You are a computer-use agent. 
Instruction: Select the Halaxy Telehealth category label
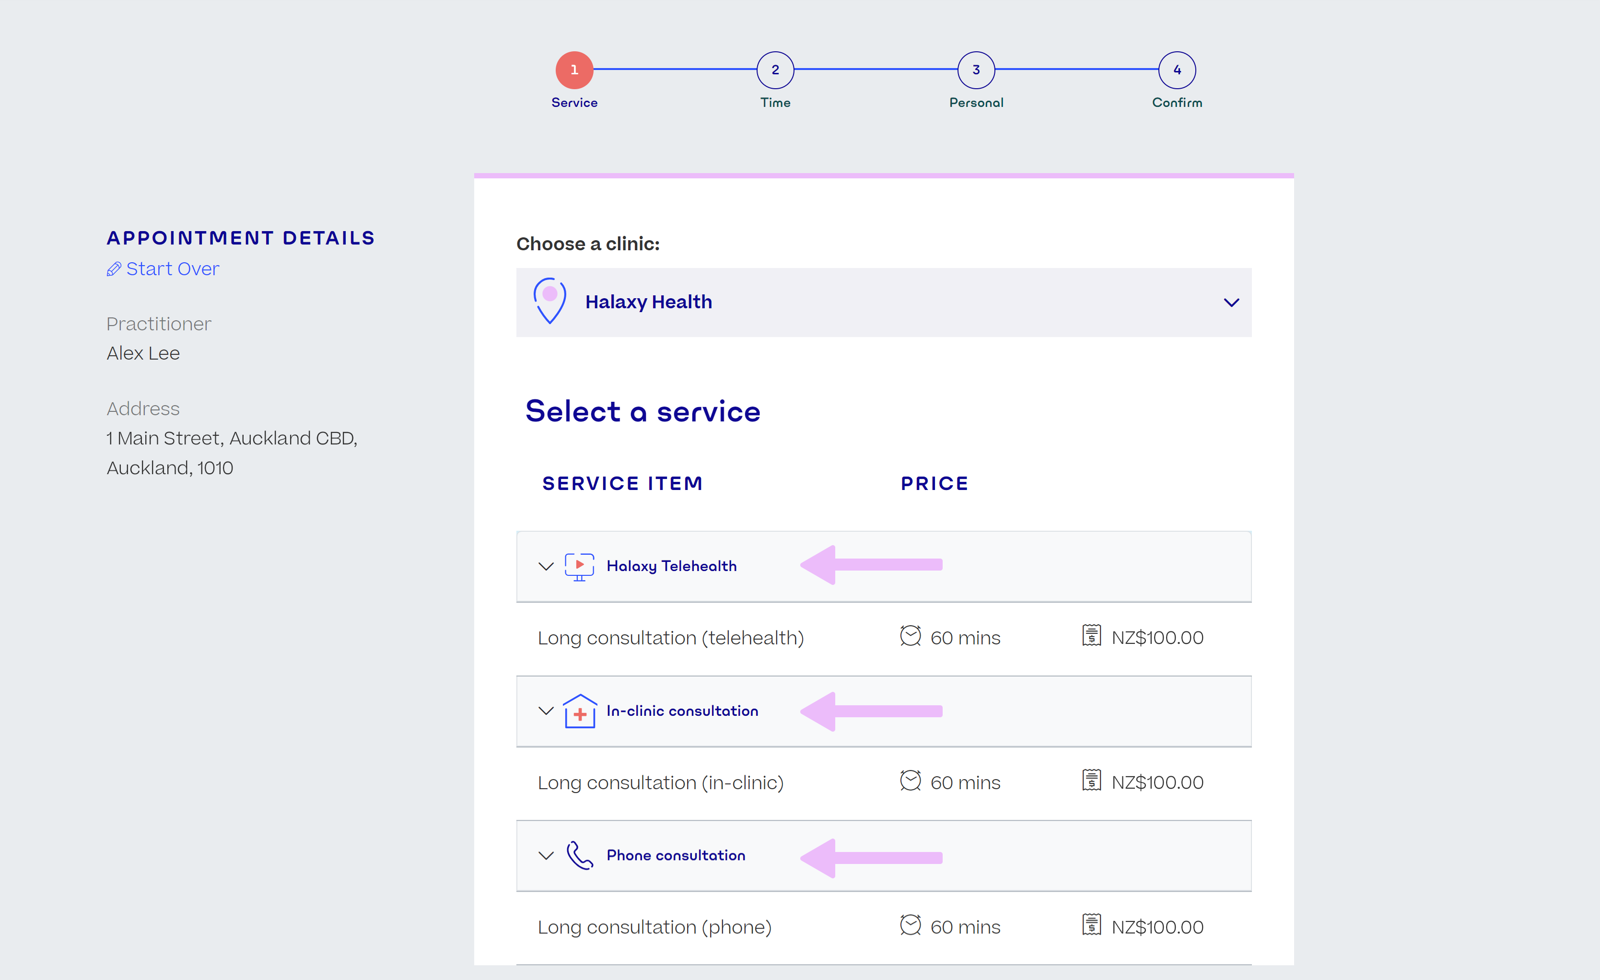671,566
